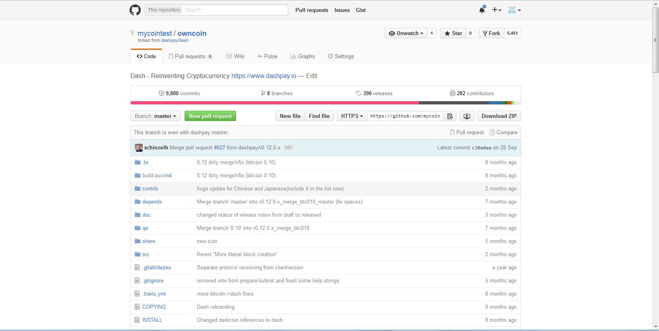The image size is (659, 331).
Task: Open the owncoin repository link
Action: pos(192,33)
